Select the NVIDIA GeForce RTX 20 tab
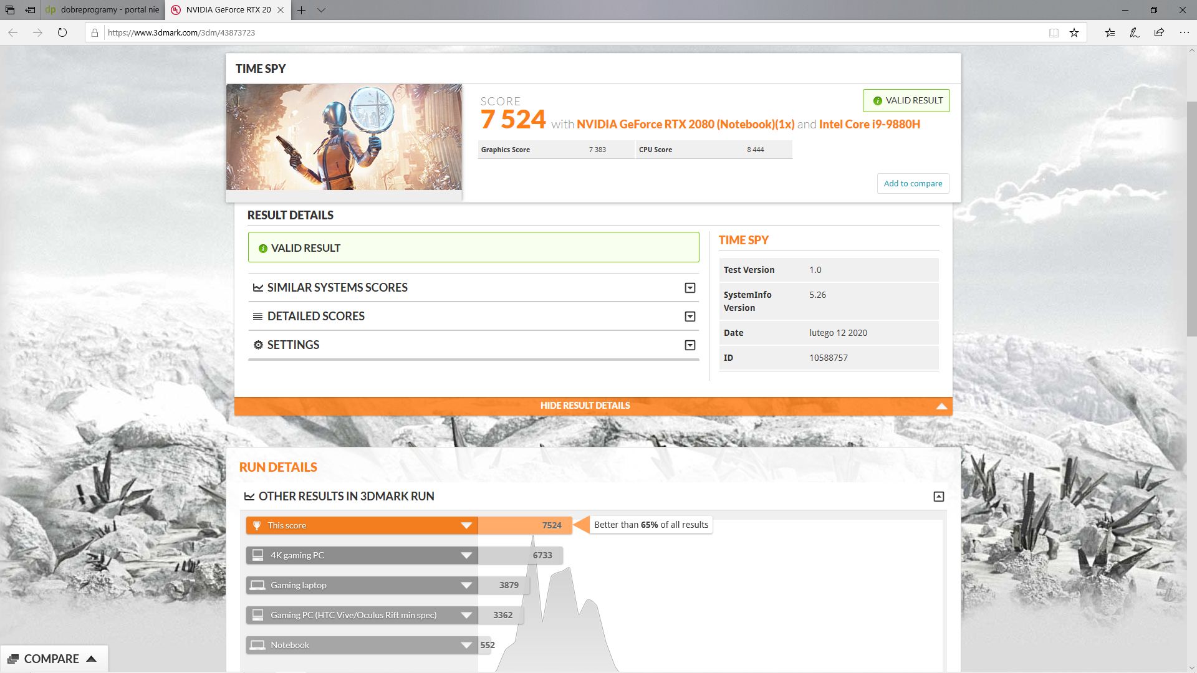 coord(228,10)
